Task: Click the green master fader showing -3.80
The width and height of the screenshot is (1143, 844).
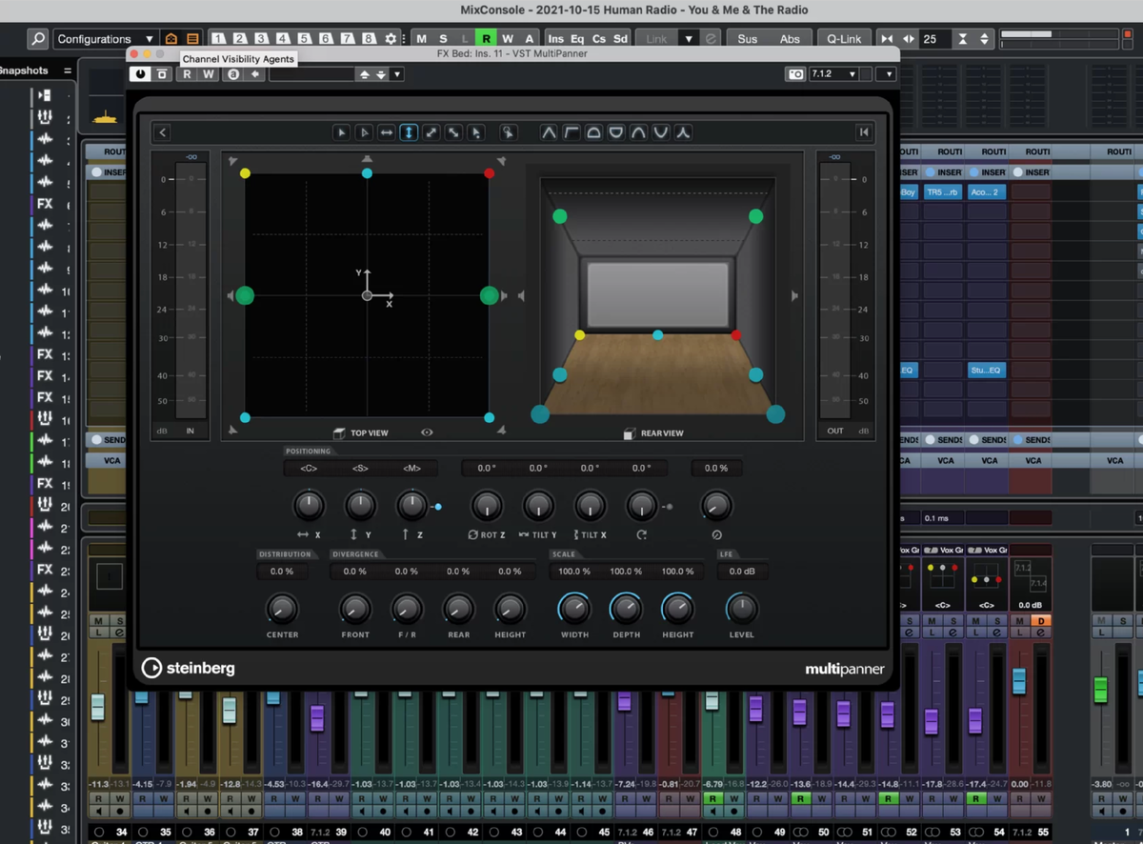Action: [1101, 690]
